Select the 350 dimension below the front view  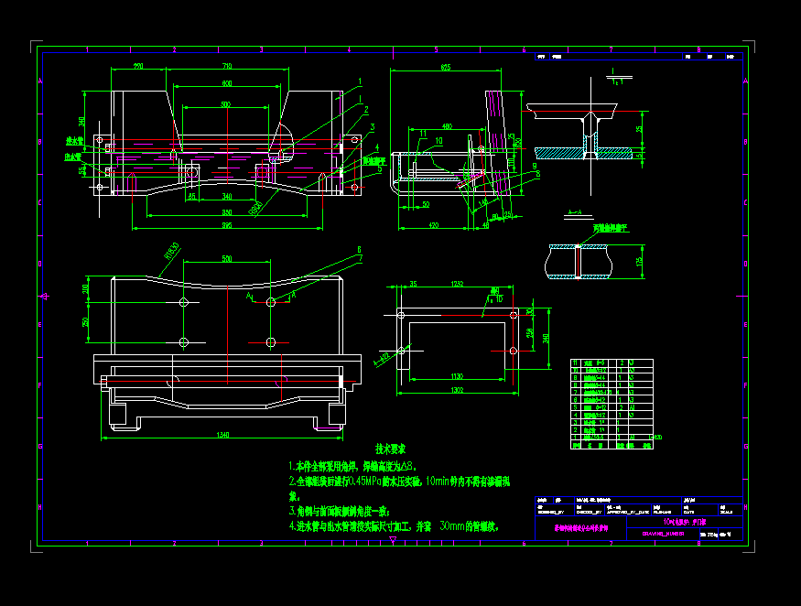point(227,212)
